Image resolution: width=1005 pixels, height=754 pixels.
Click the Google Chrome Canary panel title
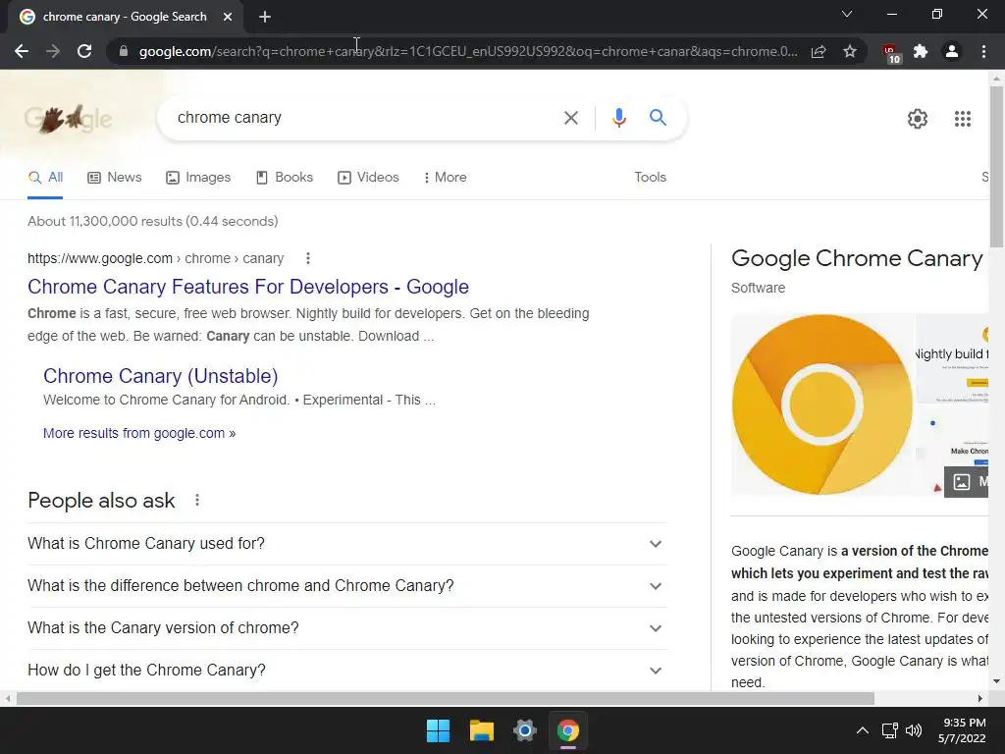click(857, 258)
